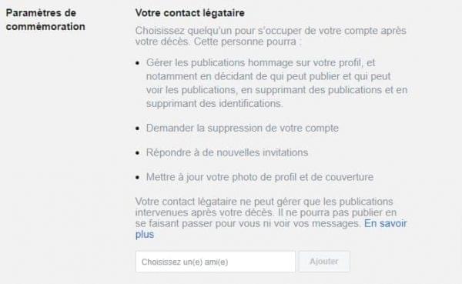The image size is (462, 284).
Task: Click the "Cette personne pourra" sentence
Action: coord(248,42)
